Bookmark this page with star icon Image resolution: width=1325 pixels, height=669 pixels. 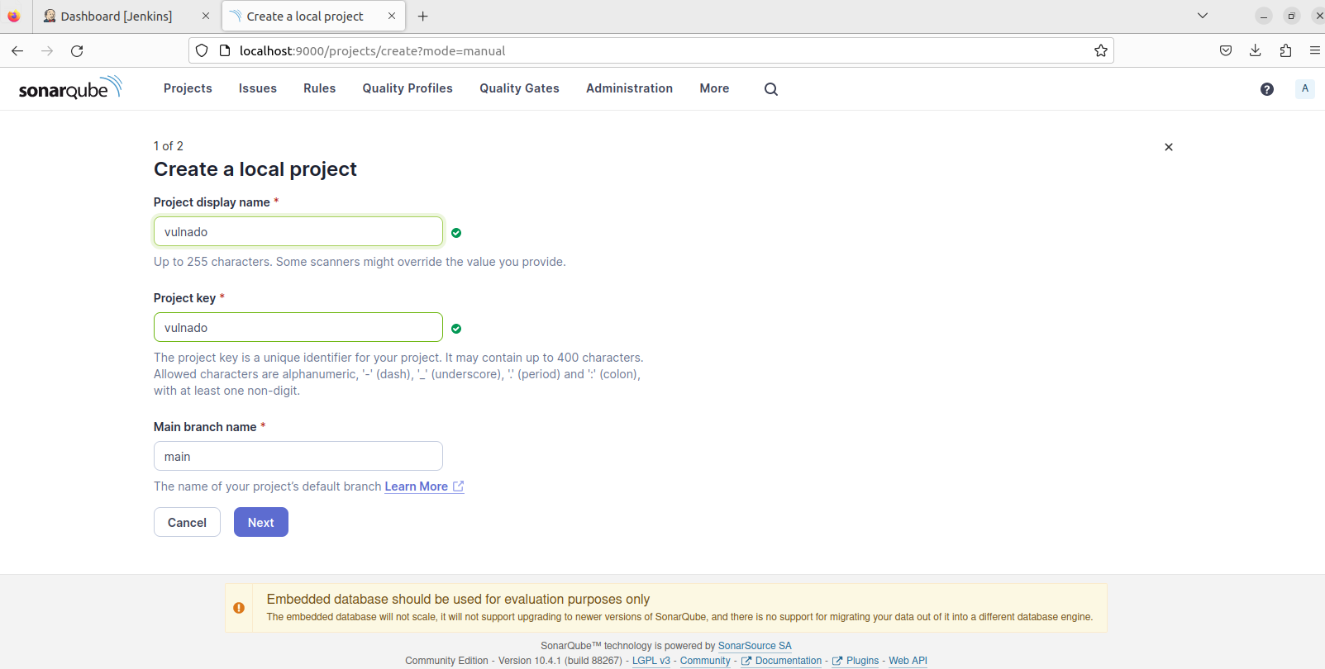pos(1101,50)
